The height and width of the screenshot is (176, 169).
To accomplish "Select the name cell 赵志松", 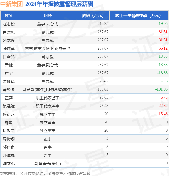I will click(x=9, y=24).
